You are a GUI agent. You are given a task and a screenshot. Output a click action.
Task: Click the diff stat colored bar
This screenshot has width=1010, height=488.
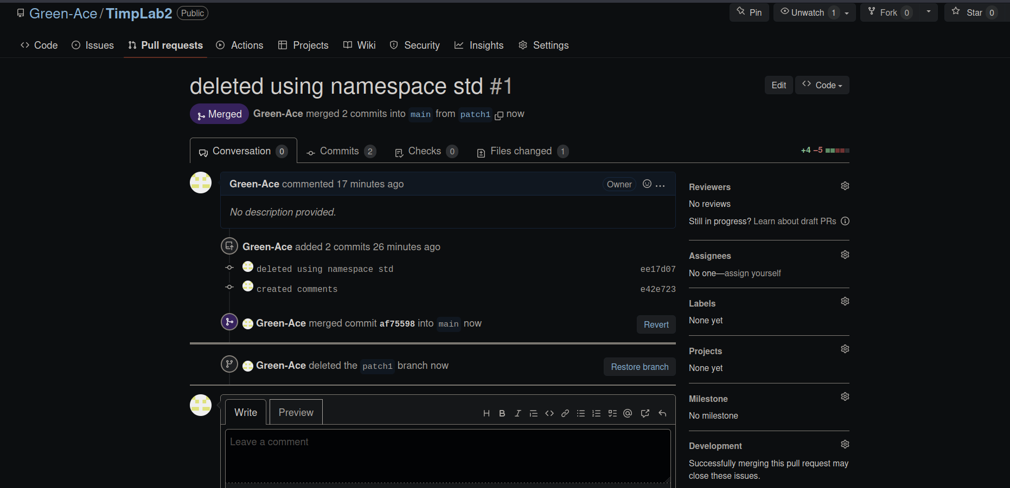click(838, 150)
